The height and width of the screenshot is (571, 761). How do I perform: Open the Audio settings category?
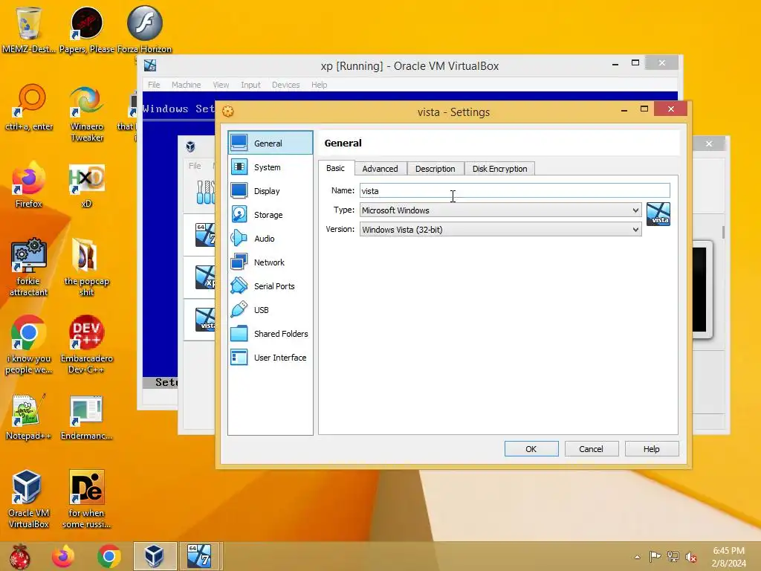[x=271, y=239]
